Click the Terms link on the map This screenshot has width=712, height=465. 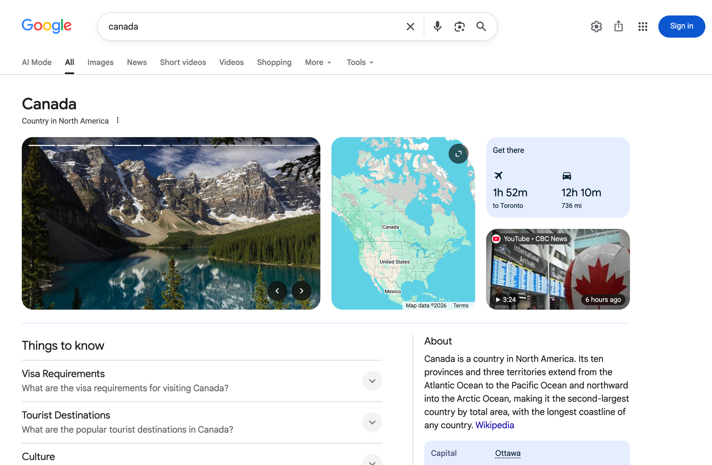pos(461,305)
